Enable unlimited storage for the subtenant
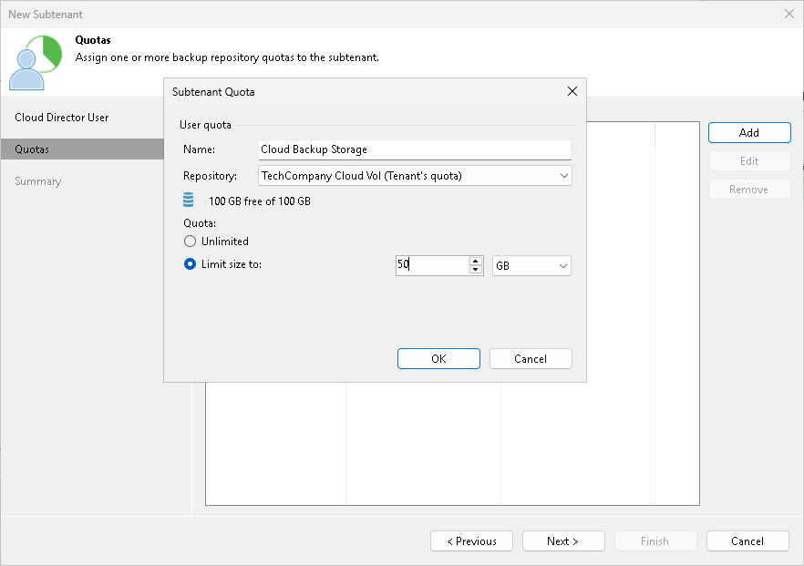The width and height of the screenshot is (804, 566). tap(191, 241)
